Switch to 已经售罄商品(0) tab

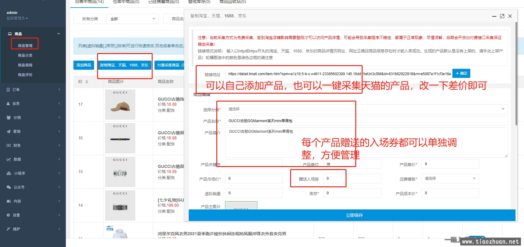click(x=164, y=2)
